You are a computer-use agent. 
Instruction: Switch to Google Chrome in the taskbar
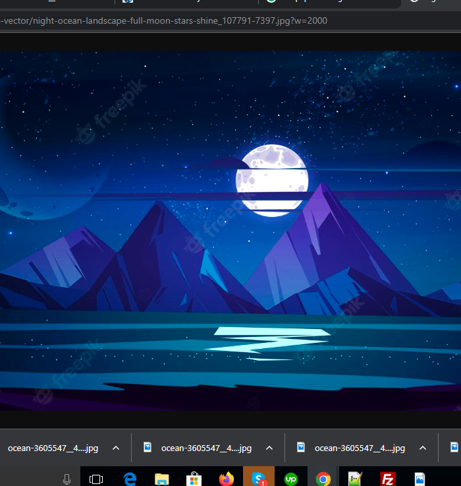click(323, 479)
